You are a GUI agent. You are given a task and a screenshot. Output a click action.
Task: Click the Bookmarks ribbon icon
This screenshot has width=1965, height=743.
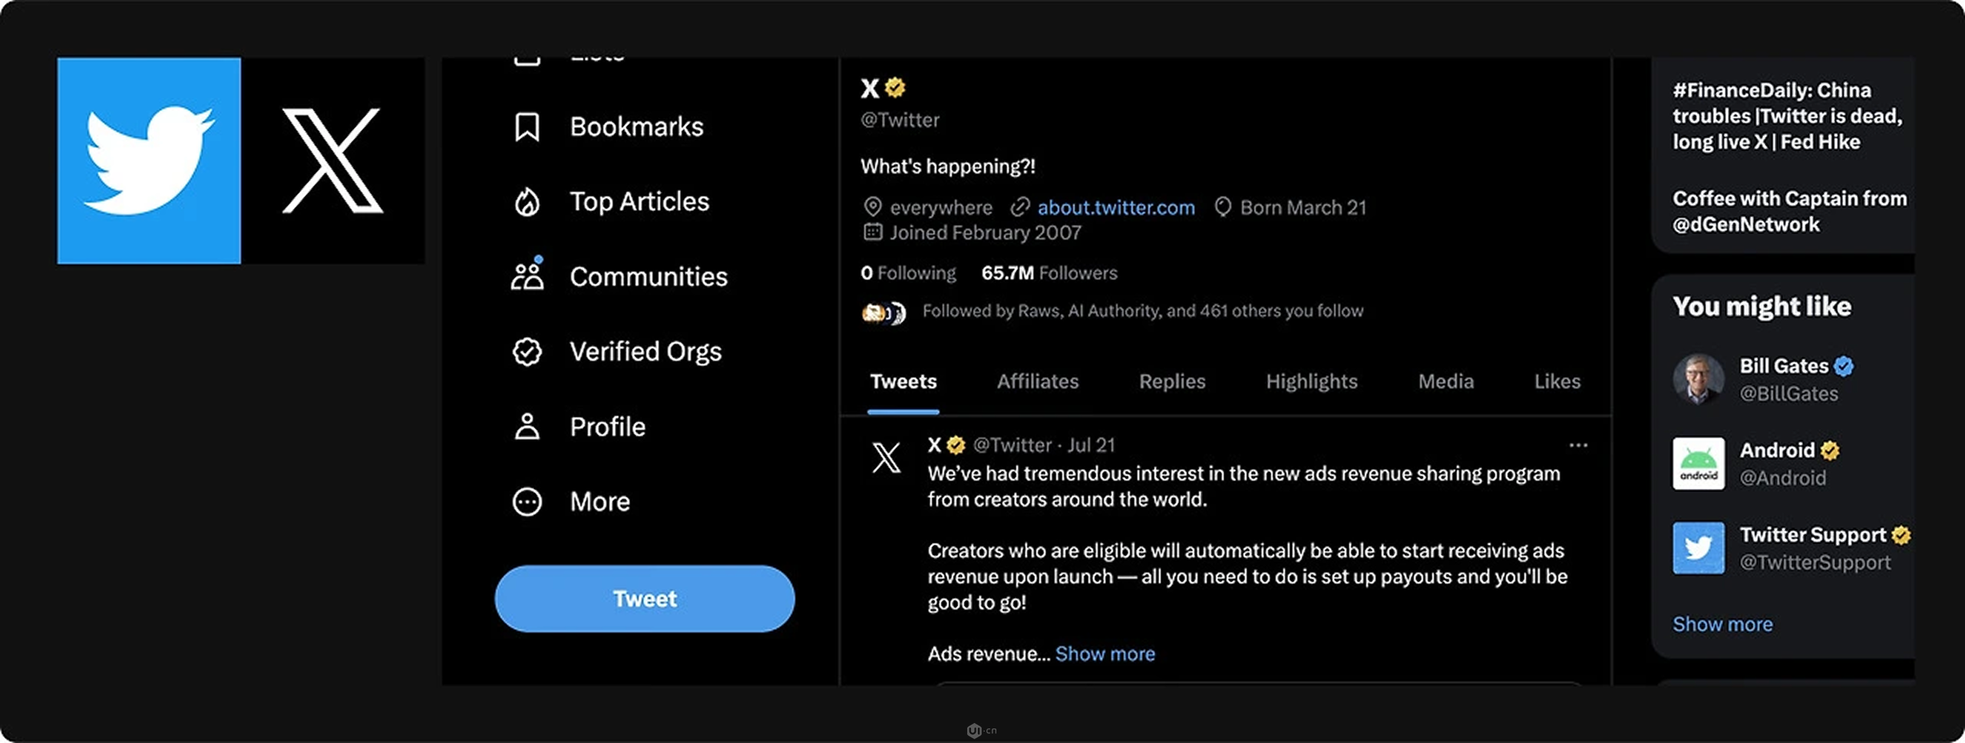(527, 127)
